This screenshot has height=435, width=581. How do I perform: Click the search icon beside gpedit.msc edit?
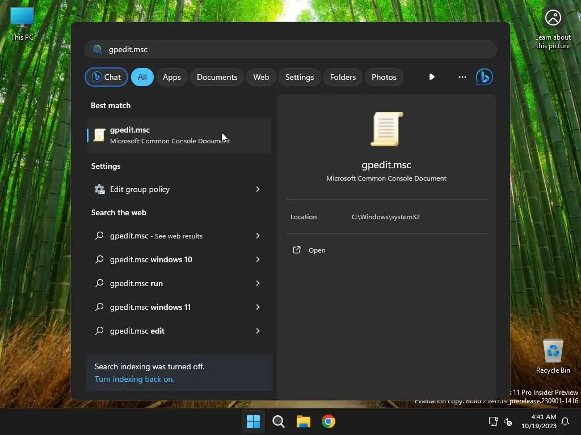(x=99, y=331)
